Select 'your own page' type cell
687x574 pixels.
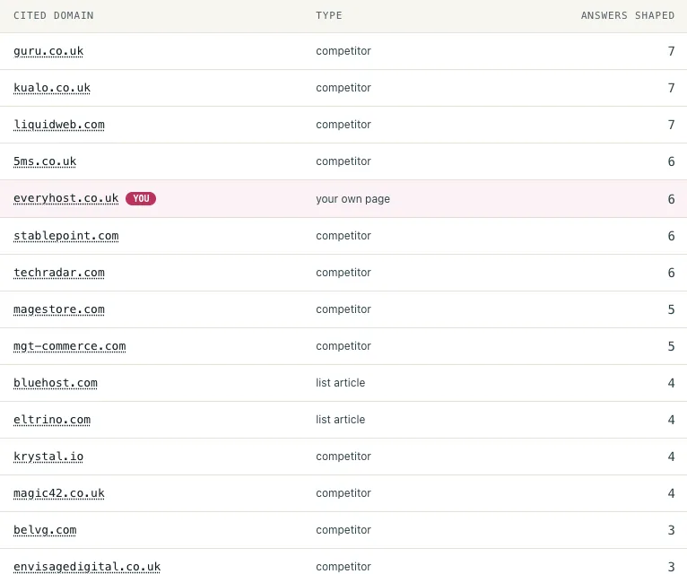pyautogui.click(x=352, y=199)
